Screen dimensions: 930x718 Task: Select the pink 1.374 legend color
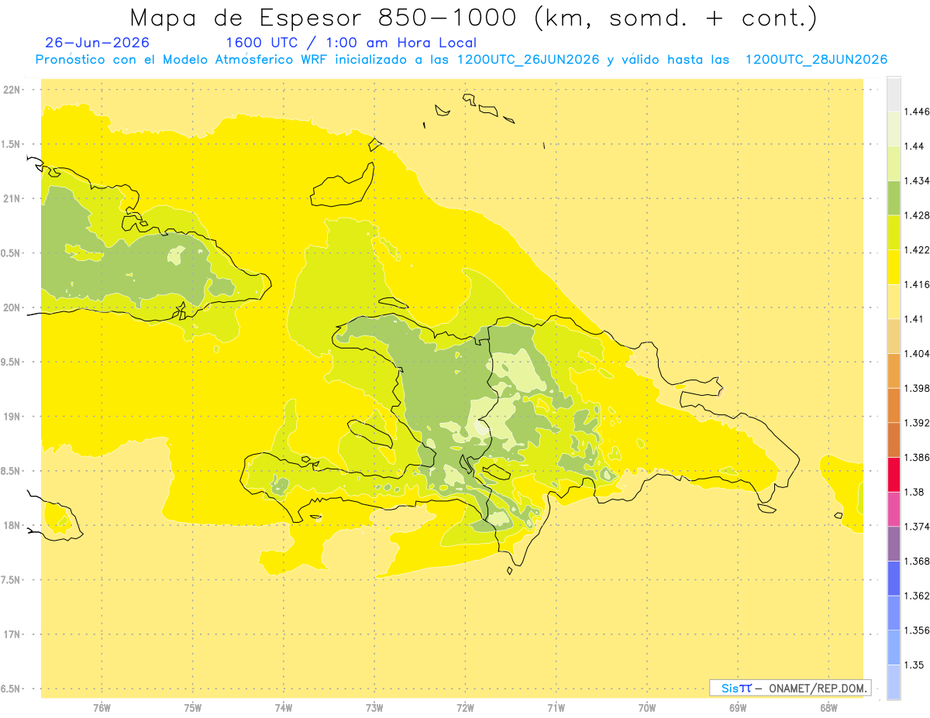click(894, 509)
